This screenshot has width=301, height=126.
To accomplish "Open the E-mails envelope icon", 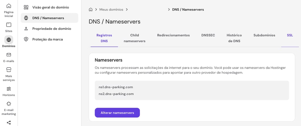I will [9, 55].
